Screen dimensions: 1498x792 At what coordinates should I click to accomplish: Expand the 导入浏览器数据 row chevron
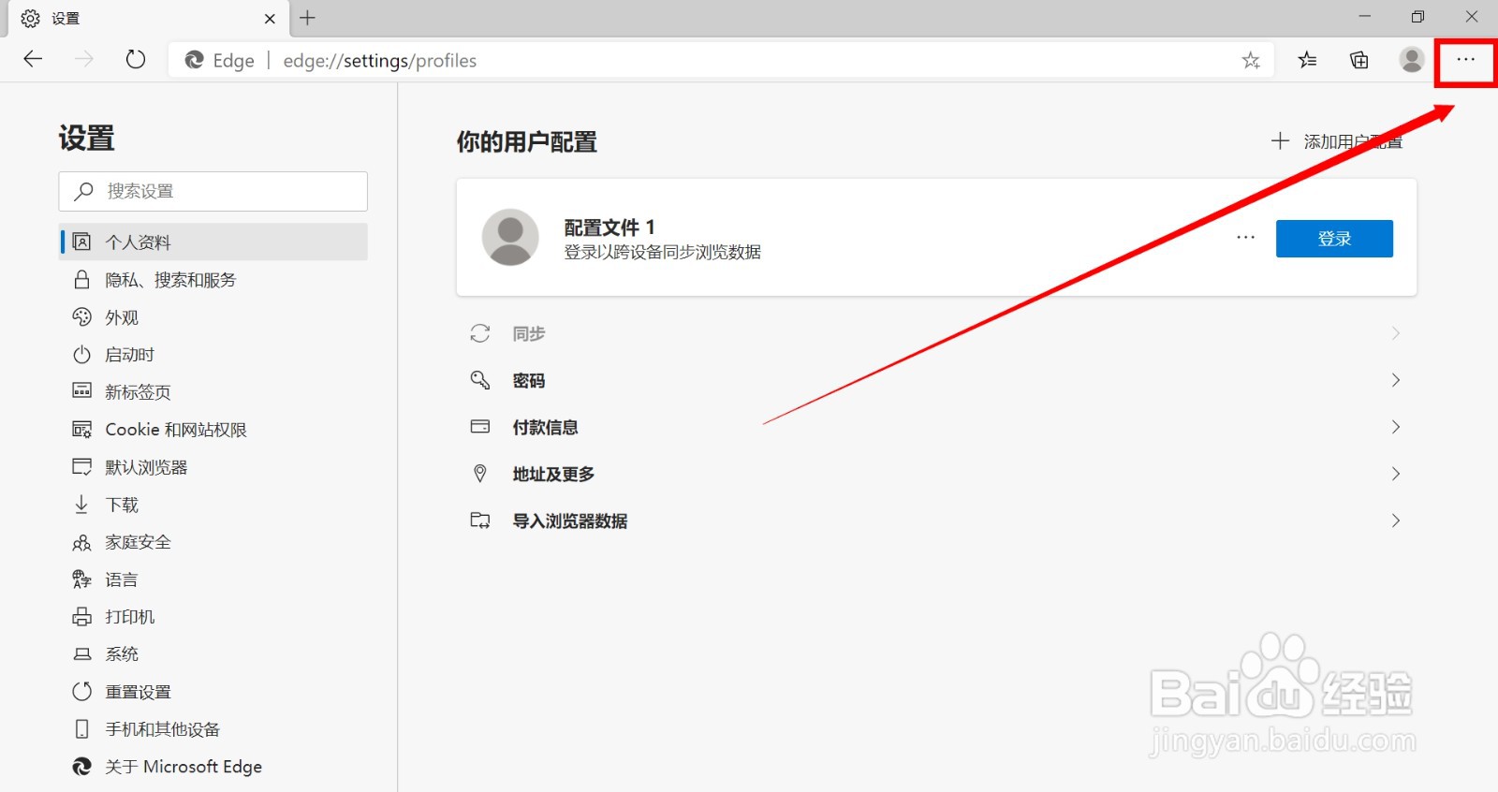1395,521
